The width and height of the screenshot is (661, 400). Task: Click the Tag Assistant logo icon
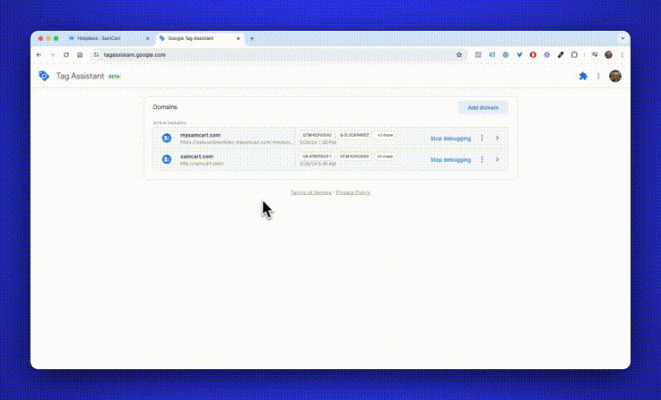click(44, 76)
